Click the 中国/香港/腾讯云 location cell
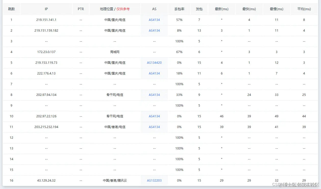This screenshot has height=189, width=321. coord(114,180)
